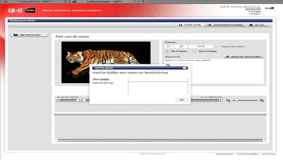Click the month field showing 12
Screen dimensions: 283x160
pos(181,46)
